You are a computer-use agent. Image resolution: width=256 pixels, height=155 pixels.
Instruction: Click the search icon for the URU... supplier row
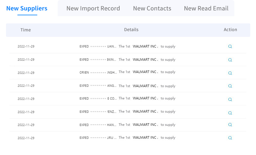[x=230, y=138]
